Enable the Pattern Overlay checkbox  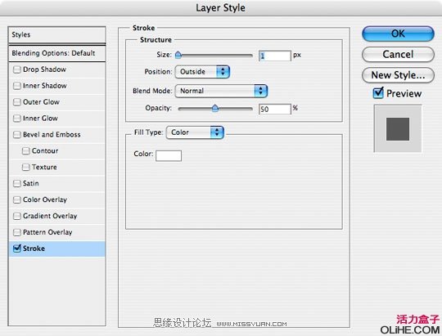17,232
